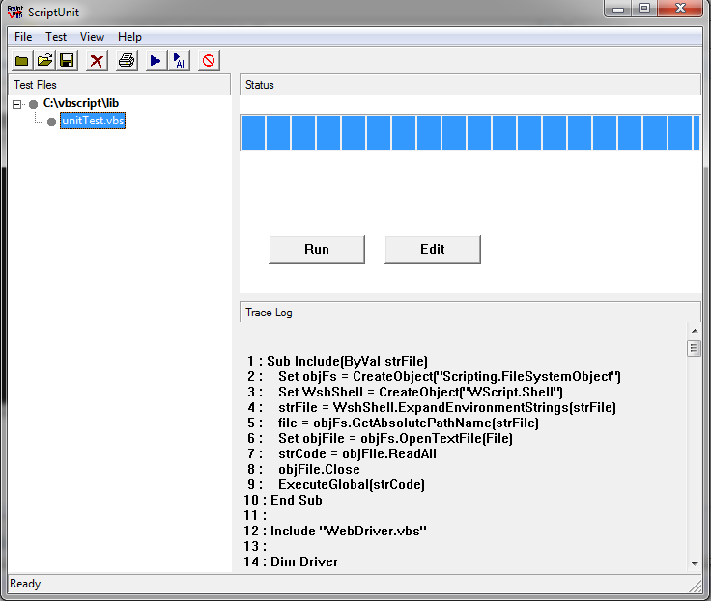Collapse the C:\vbscript\lib tree node
Viewport: 711px width, 601px height.
pyautogui.click(x=17, y=104)
